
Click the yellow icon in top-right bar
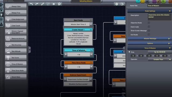(143, 1)
